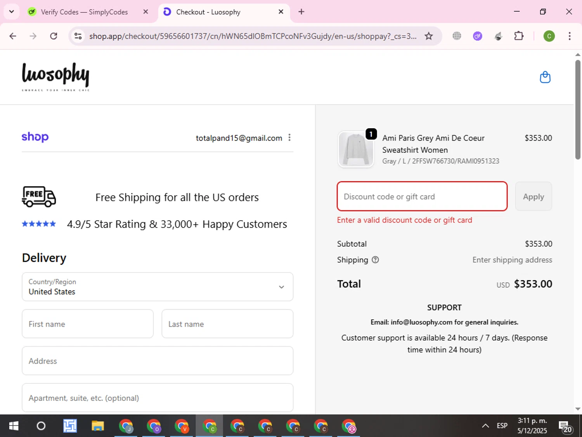Open the Windows Start menu

[14, 426]
